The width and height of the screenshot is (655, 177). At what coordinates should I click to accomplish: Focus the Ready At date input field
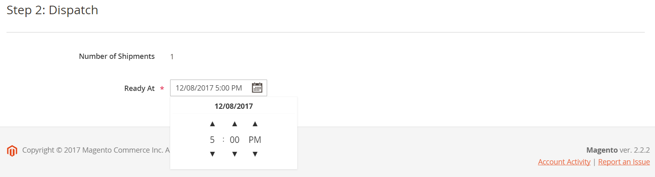(x=218, y=88)
